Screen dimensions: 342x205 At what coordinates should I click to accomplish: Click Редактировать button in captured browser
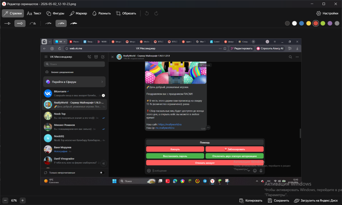tap(241, 49)
